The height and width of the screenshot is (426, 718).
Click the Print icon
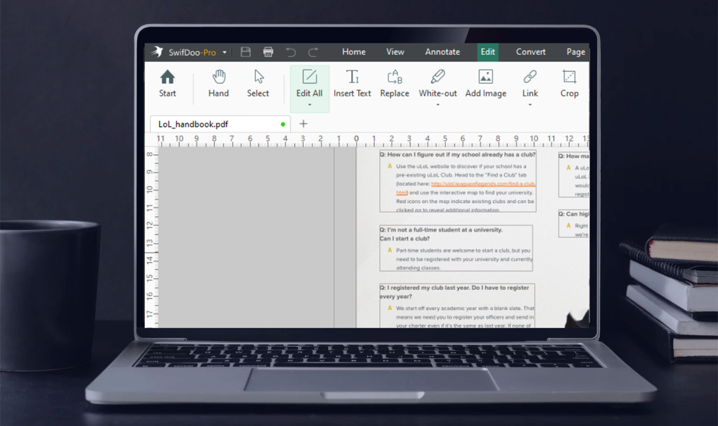[x=268, y=52]
